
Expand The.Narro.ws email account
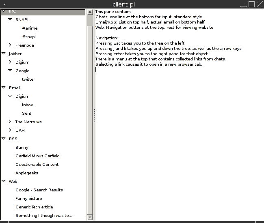coord(10,122)
